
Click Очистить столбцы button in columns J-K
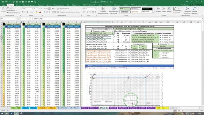[53, 27]
